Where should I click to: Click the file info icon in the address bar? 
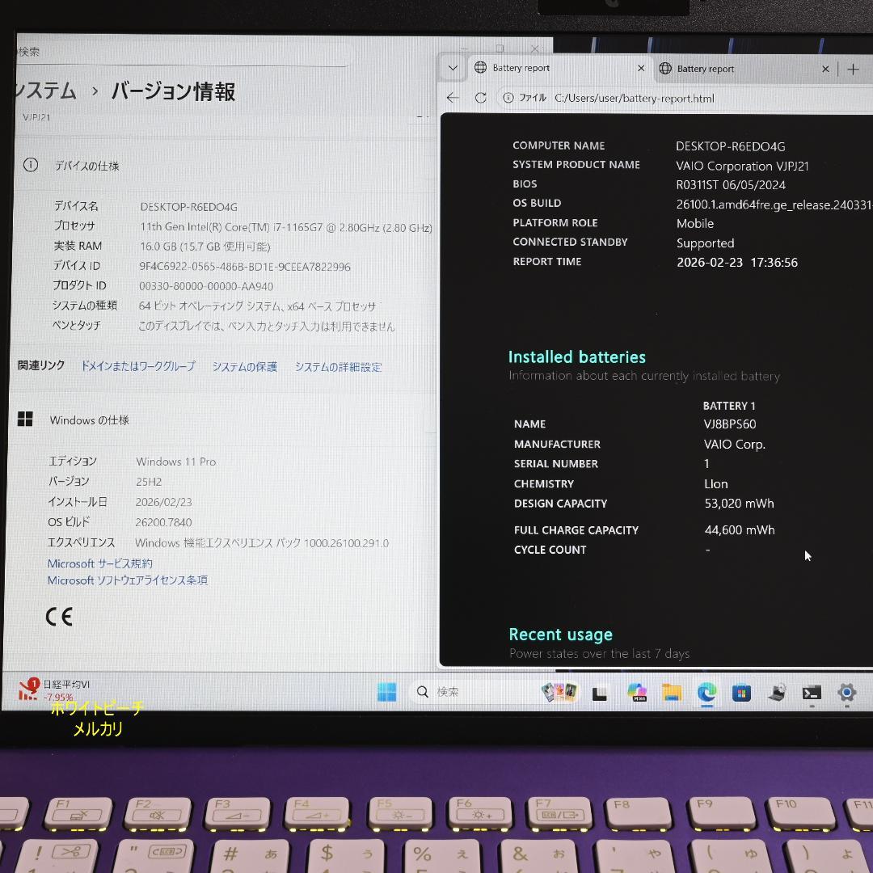coord(508,97)
